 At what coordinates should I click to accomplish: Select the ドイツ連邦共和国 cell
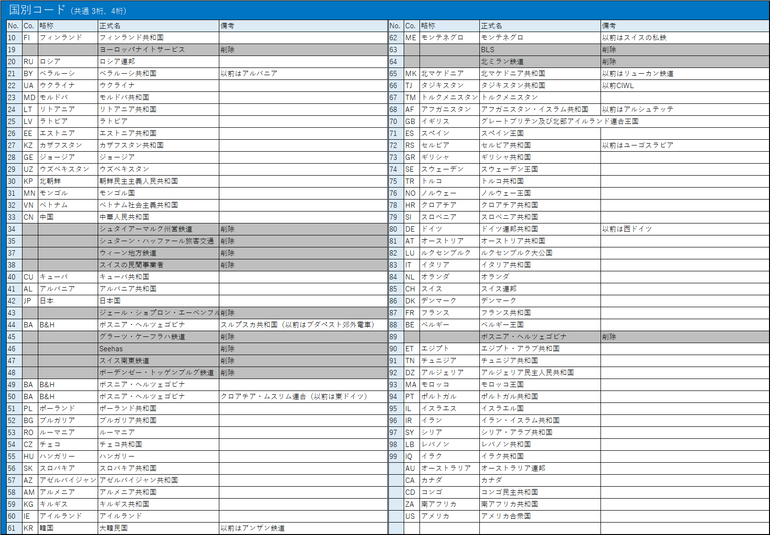pyautogui.click(x=540, y=229)
